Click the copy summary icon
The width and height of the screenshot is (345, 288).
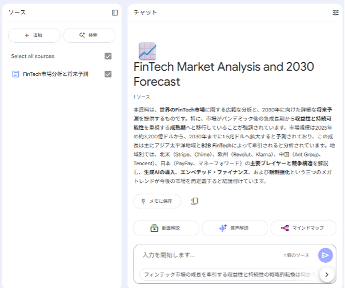[195, 201]
